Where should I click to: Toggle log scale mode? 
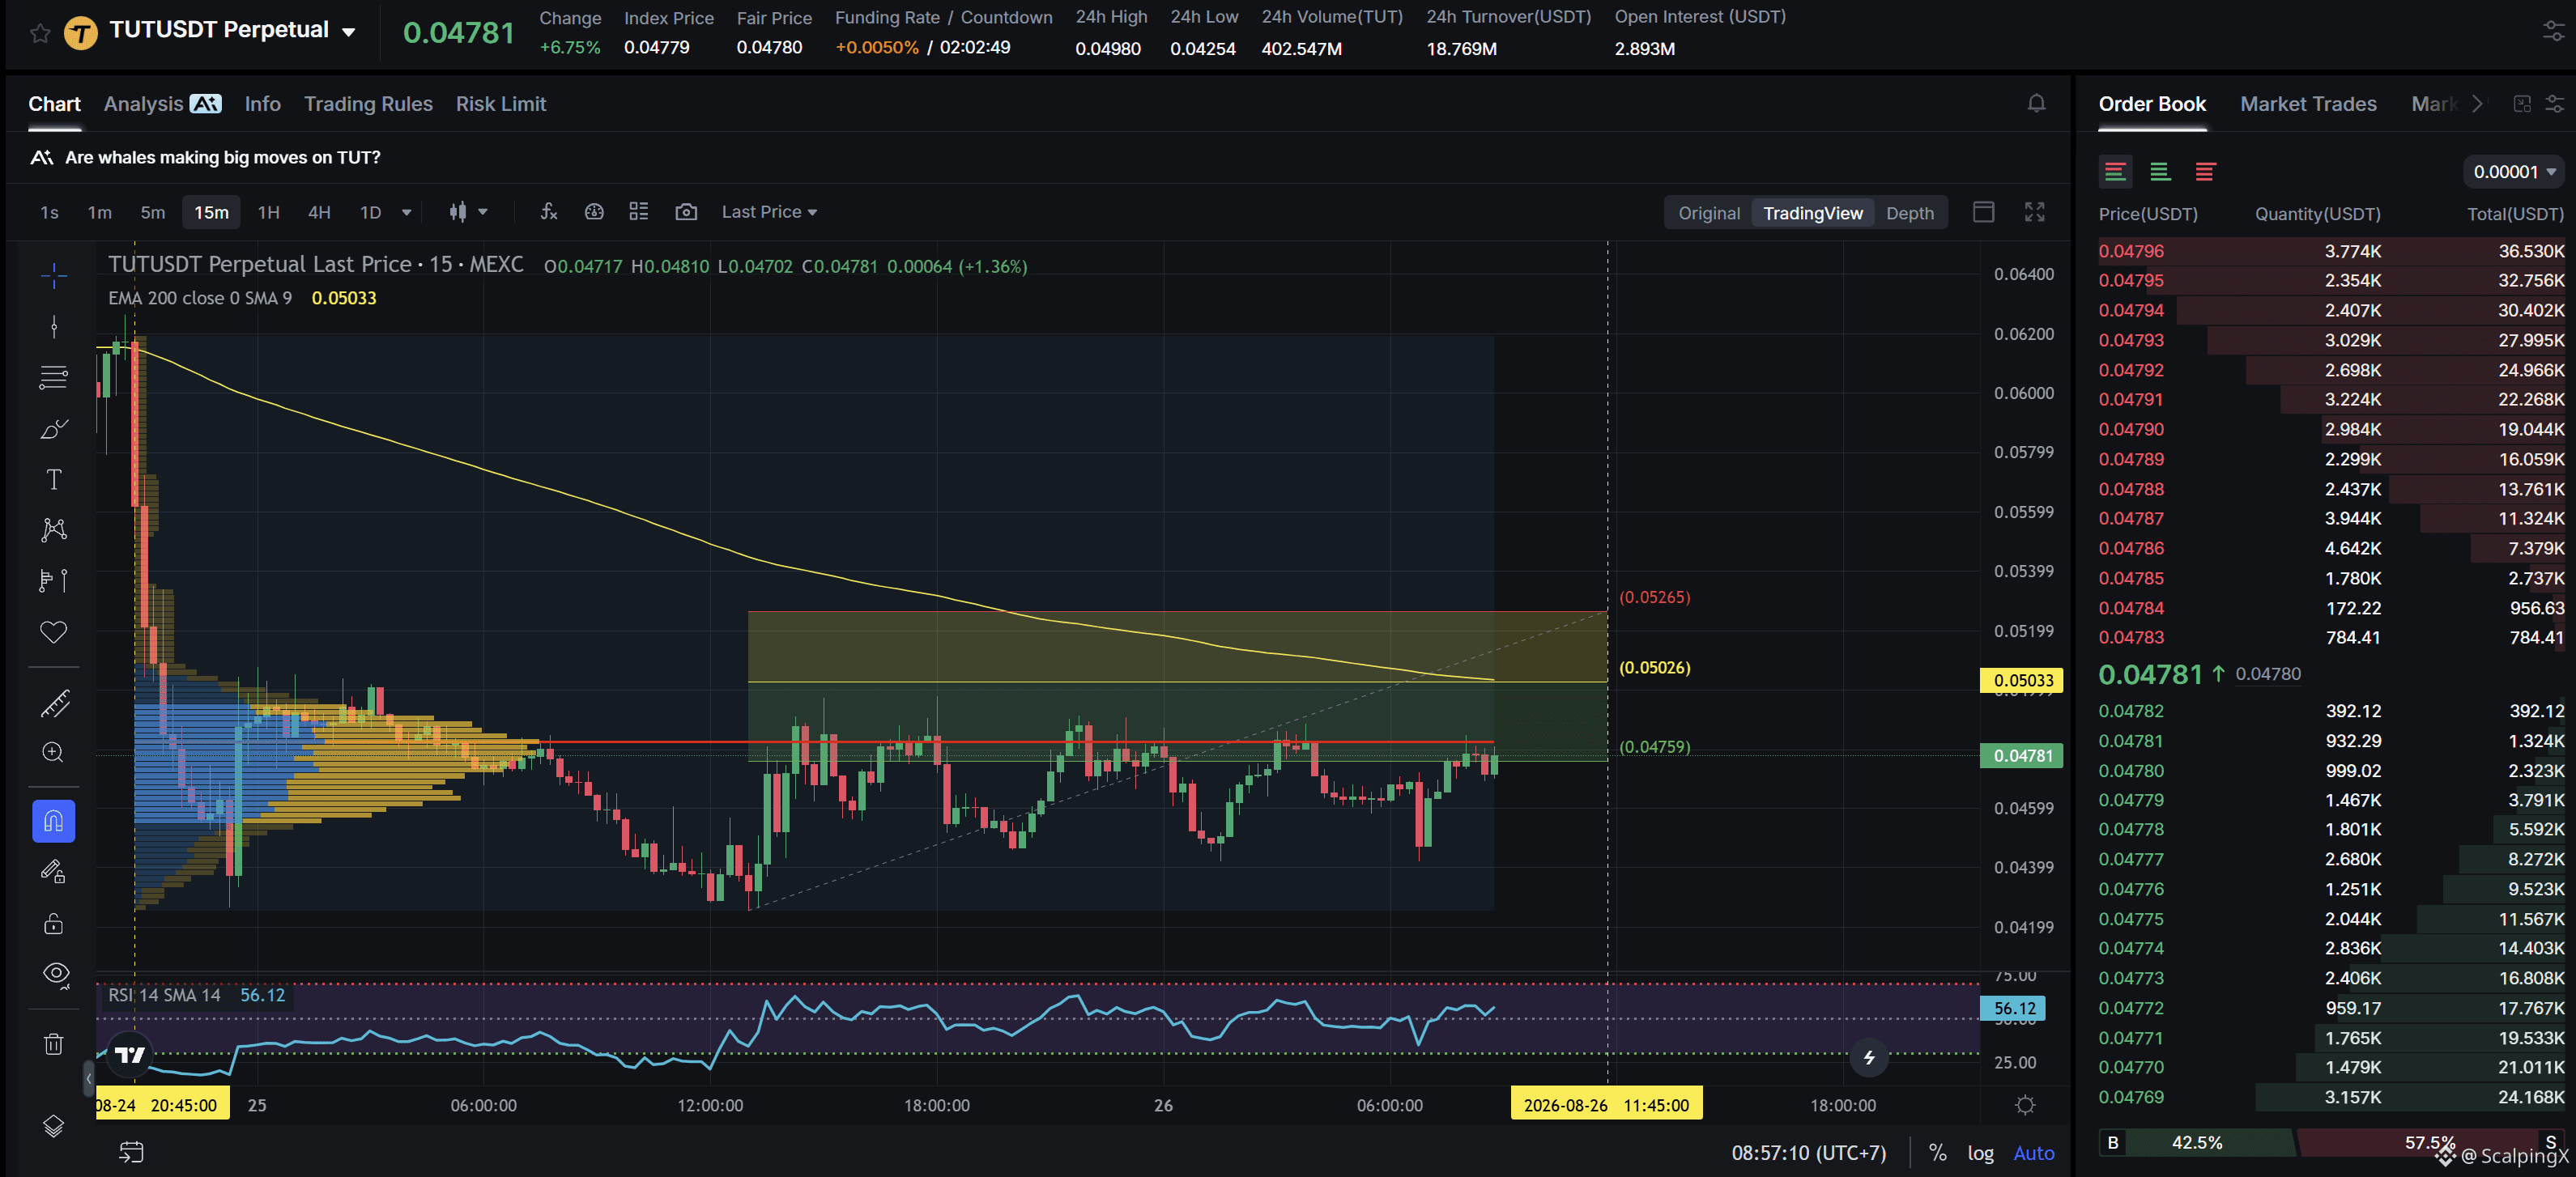pyautogui.click(x=1980, y=1153)
